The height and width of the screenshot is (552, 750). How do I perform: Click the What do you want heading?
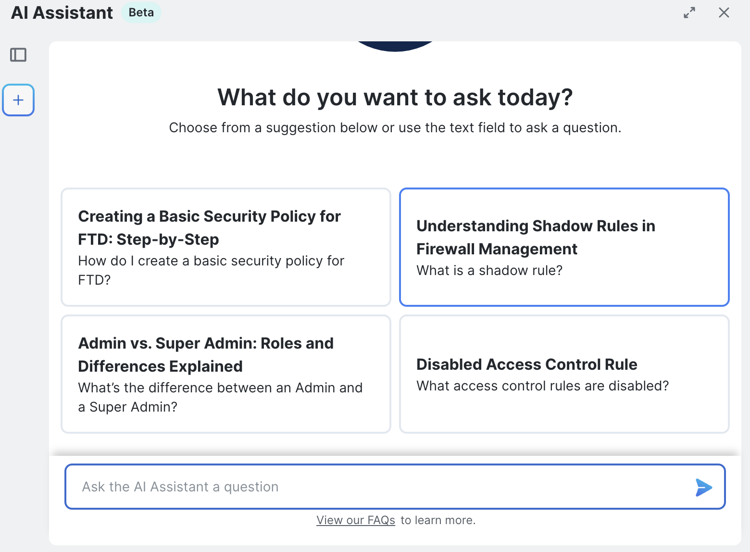tap(395, 97)
